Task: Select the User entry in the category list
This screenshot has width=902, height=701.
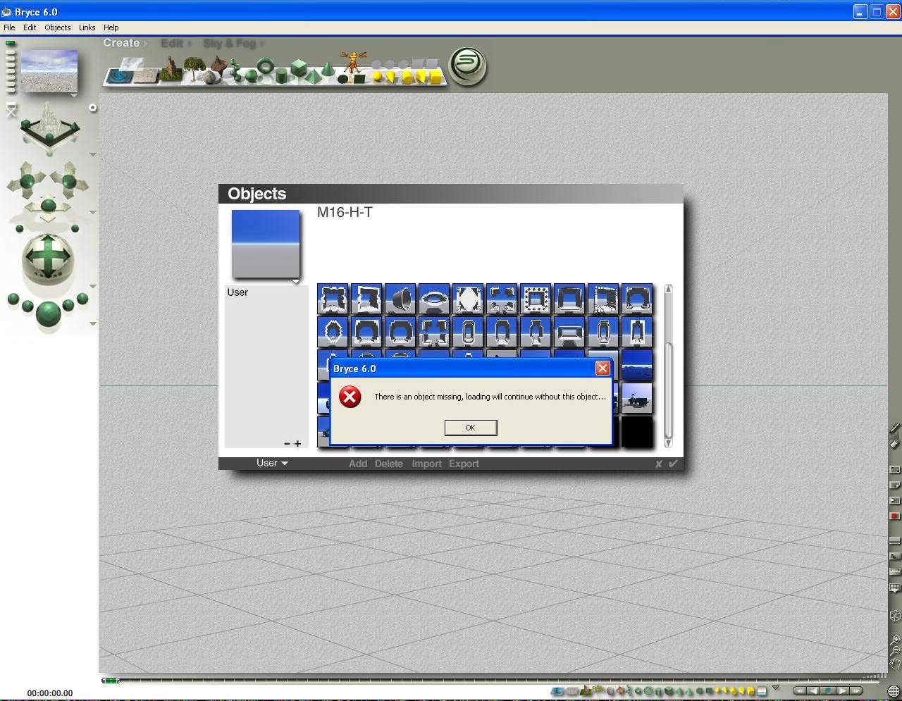Action: pos(237,292)
